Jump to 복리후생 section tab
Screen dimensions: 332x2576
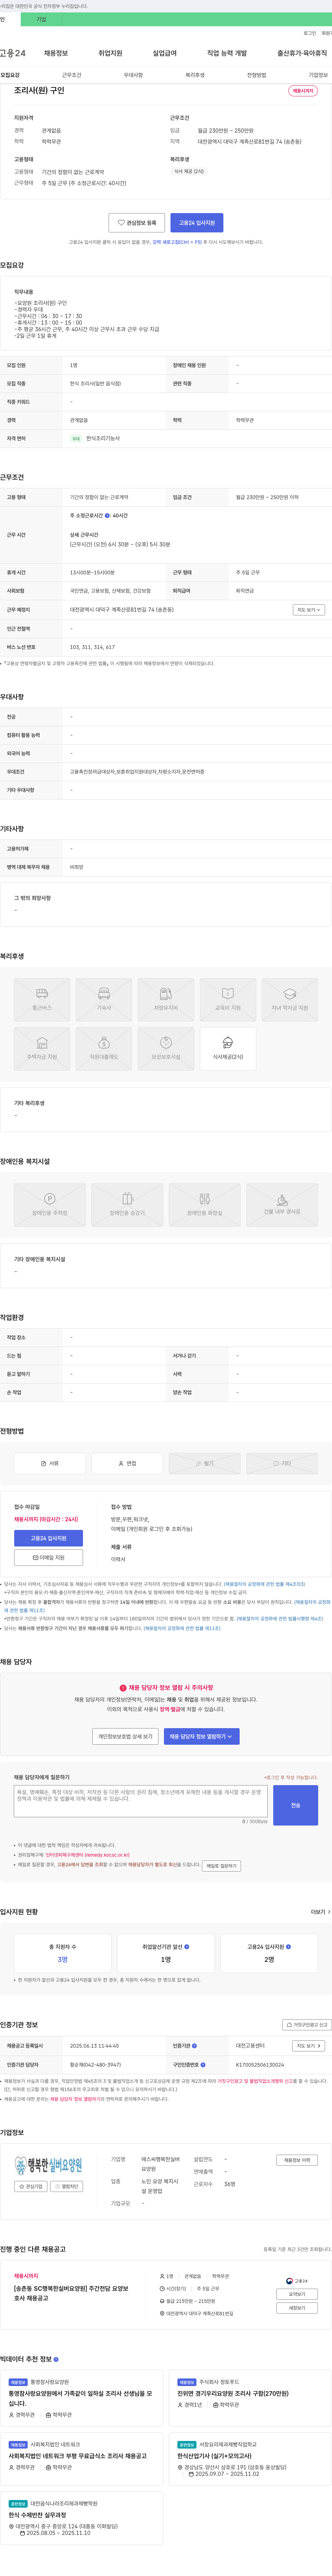(195, 75)
